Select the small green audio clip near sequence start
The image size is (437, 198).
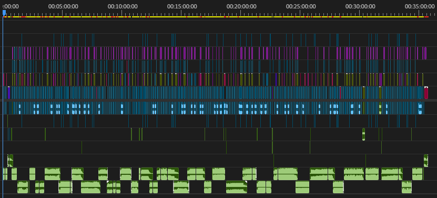coord(10,161)
